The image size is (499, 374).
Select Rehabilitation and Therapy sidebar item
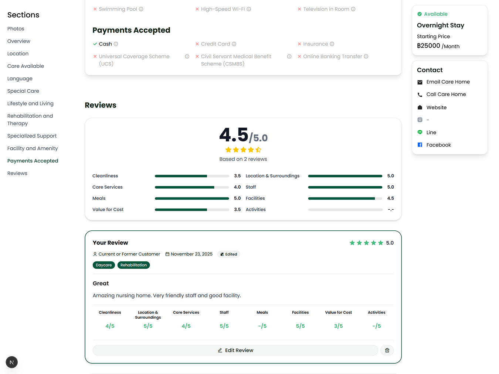(30, 120)
